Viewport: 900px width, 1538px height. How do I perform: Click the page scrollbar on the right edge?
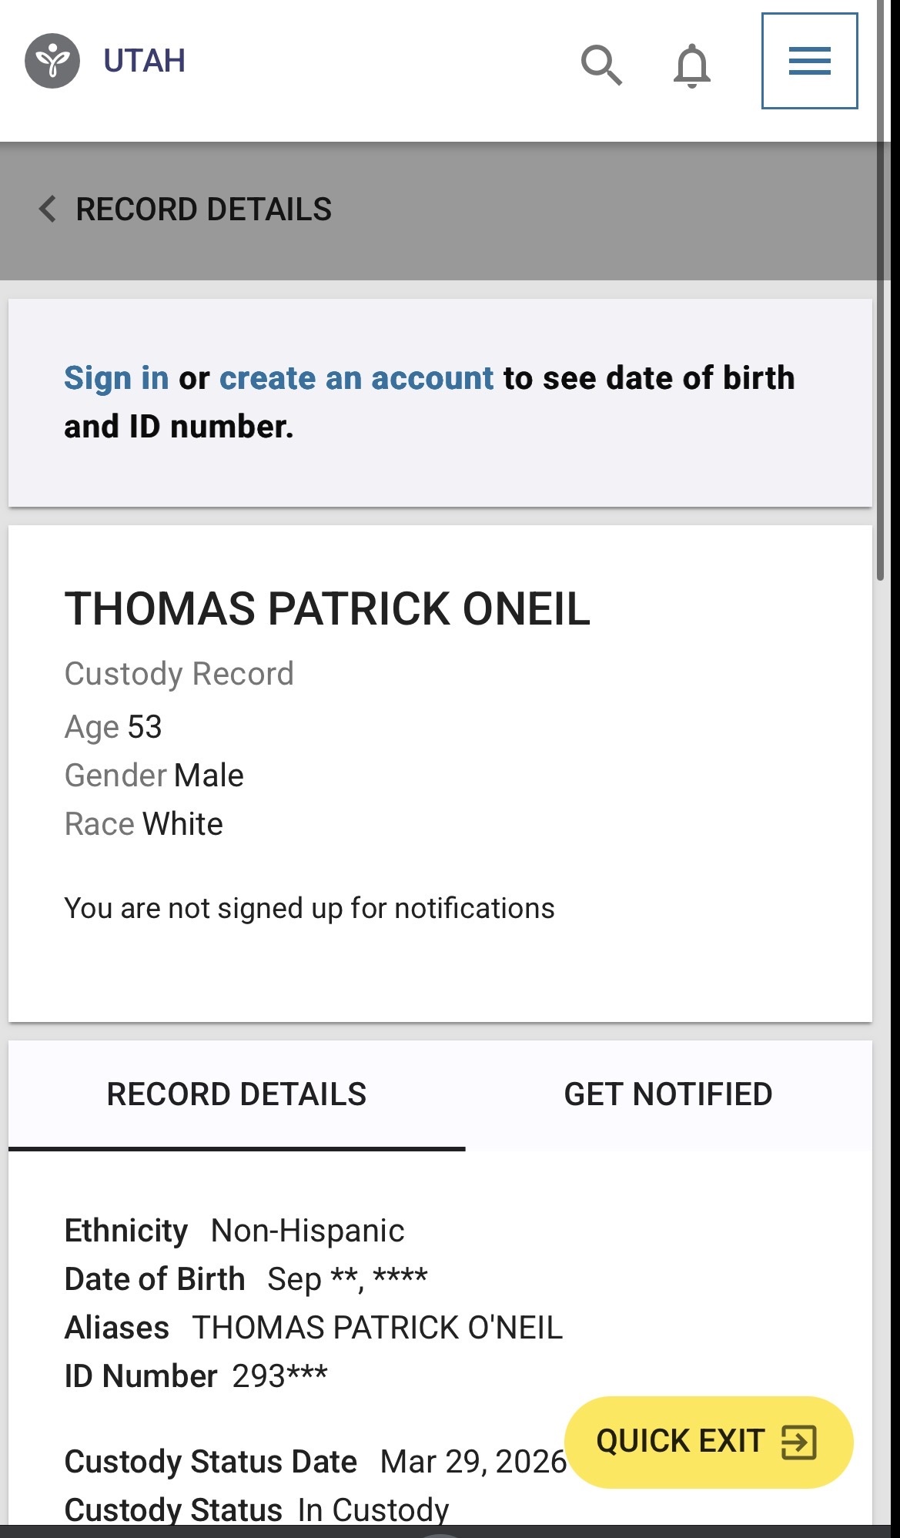tap(881, 308)
